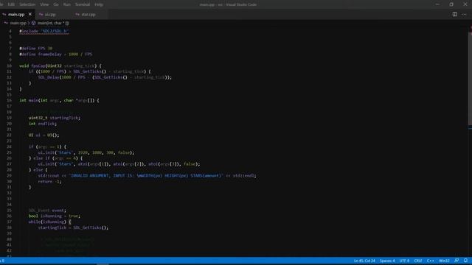Open the editor More Actions ellipsis

464,14
